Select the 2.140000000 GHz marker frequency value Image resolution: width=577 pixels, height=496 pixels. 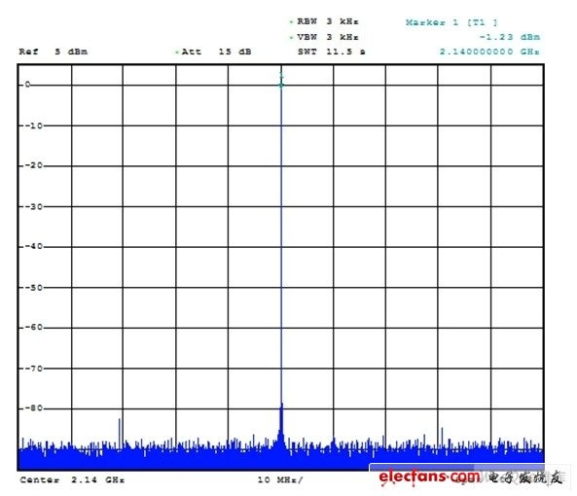[489, 52]
